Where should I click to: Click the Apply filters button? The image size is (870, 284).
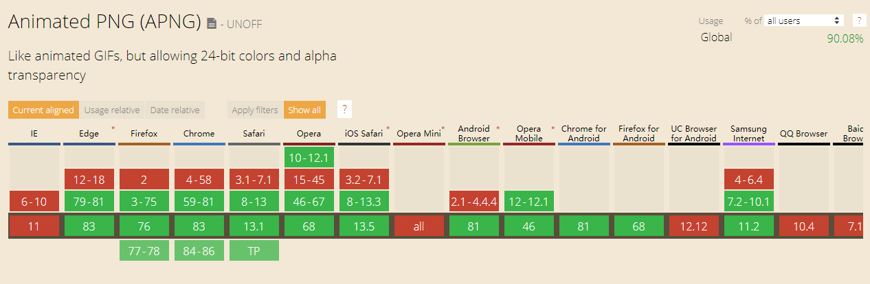point(255,110)
